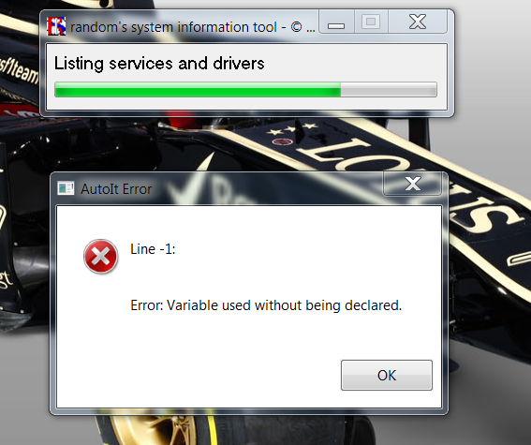Click the 'Listing services and drivers' status text
The width and height of the screenshot is (531, 445).
coord(159,64)
